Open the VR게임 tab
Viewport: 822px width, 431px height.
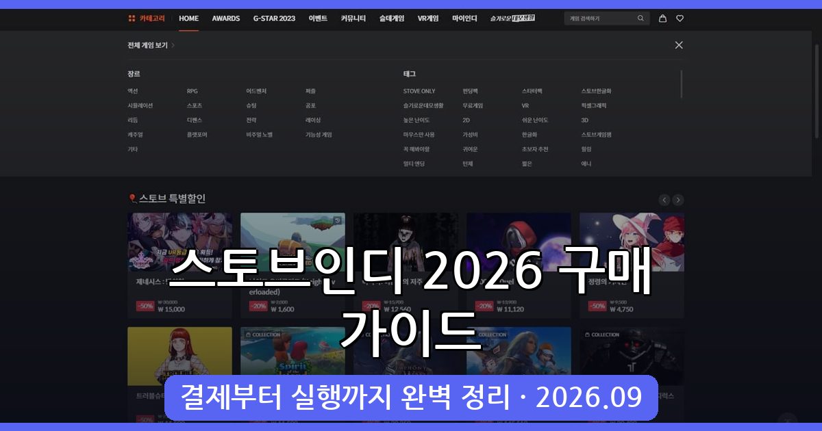coord(428,18)
